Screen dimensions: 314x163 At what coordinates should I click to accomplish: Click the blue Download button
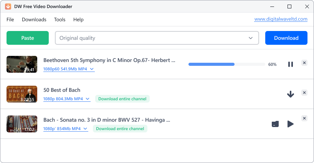(286, 38)
